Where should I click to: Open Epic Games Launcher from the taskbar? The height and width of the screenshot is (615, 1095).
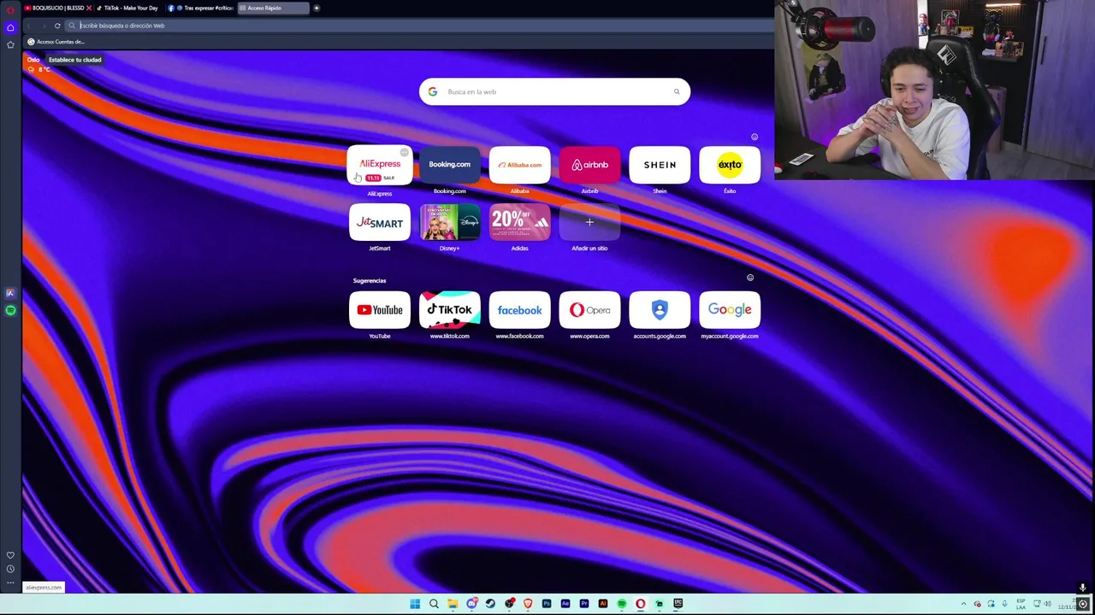click(x=678, y=604)
